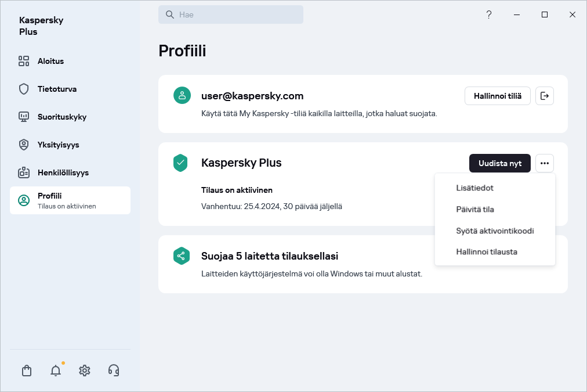Open the store shopping bag icon
587x392 pixels.
click(27, 371)
